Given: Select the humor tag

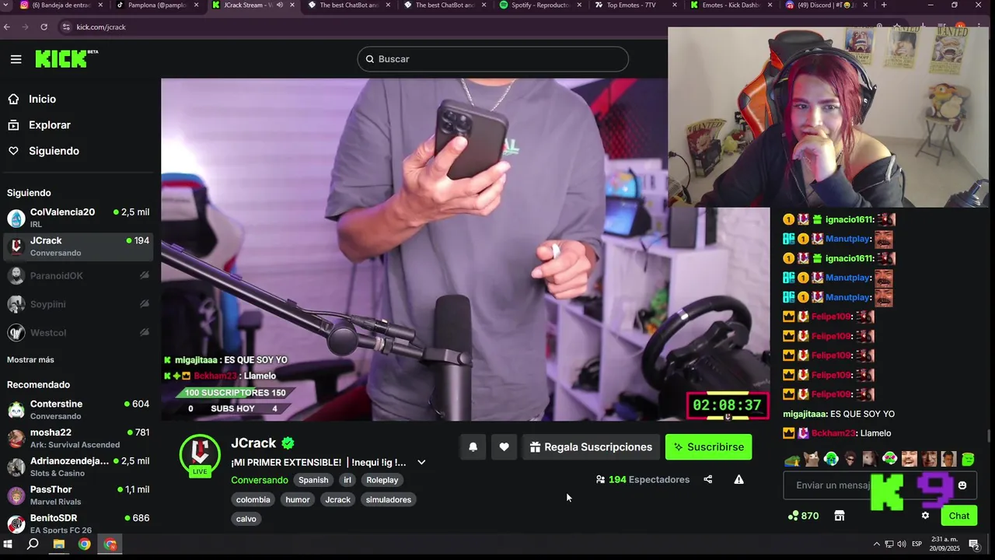Looking at the screenshot, I should [x=298, y=499].
